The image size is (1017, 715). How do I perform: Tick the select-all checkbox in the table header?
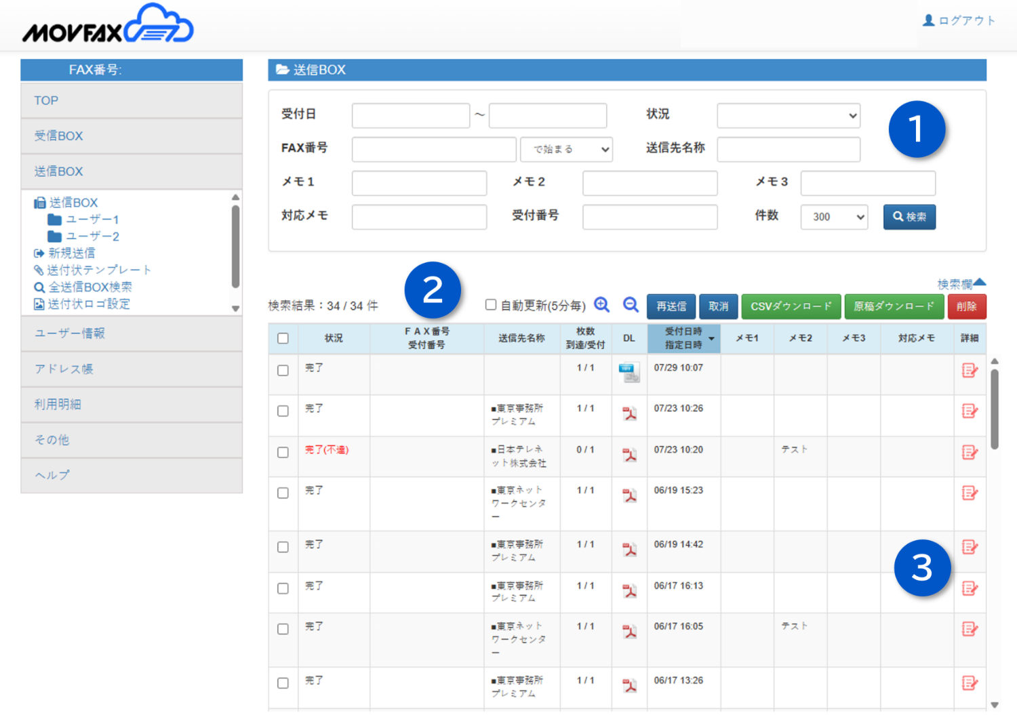tap(283, 338)
